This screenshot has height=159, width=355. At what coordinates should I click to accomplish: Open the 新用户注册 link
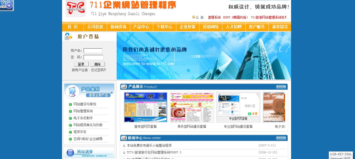pyautogui.click(x=80, y=70)
